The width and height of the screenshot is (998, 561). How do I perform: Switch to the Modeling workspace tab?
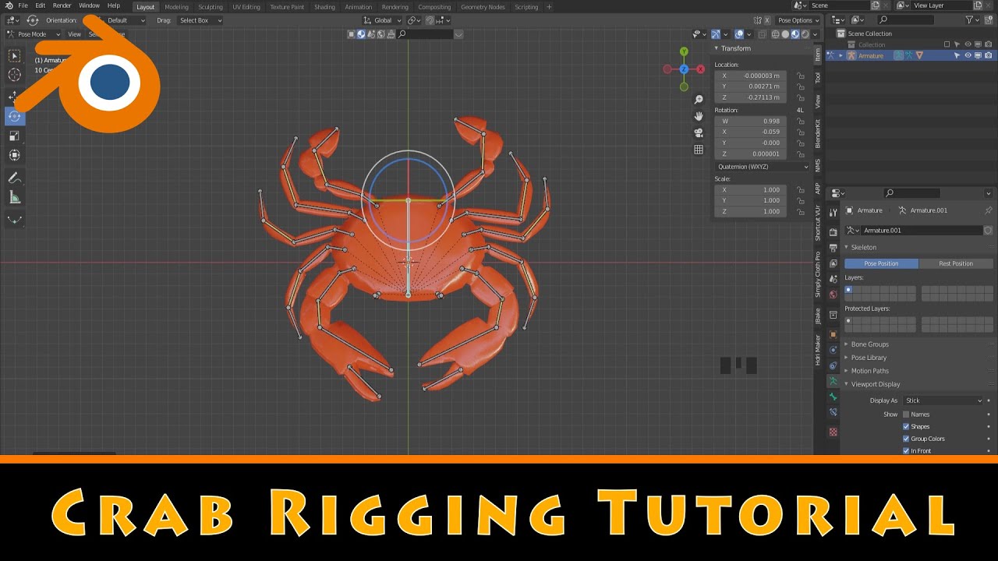click(x=176, y=7)
